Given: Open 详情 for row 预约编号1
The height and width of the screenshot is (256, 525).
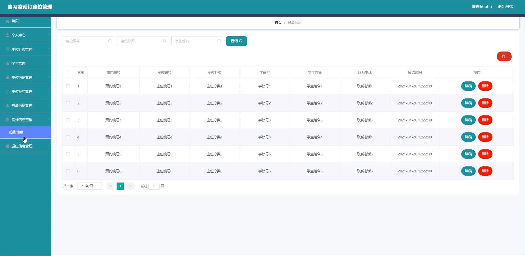Looking at the screenshot, I should 468,86.
